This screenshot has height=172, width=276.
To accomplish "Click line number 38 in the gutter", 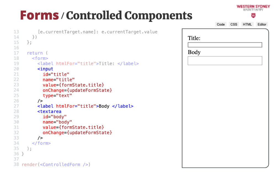I will tap(16, 165).
